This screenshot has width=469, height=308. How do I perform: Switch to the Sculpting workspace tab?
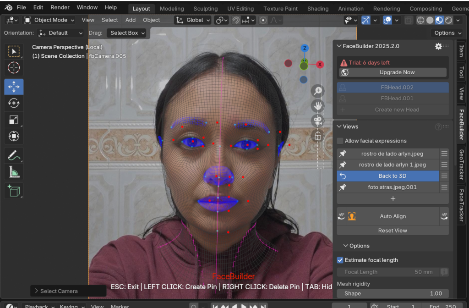(206, 9)
